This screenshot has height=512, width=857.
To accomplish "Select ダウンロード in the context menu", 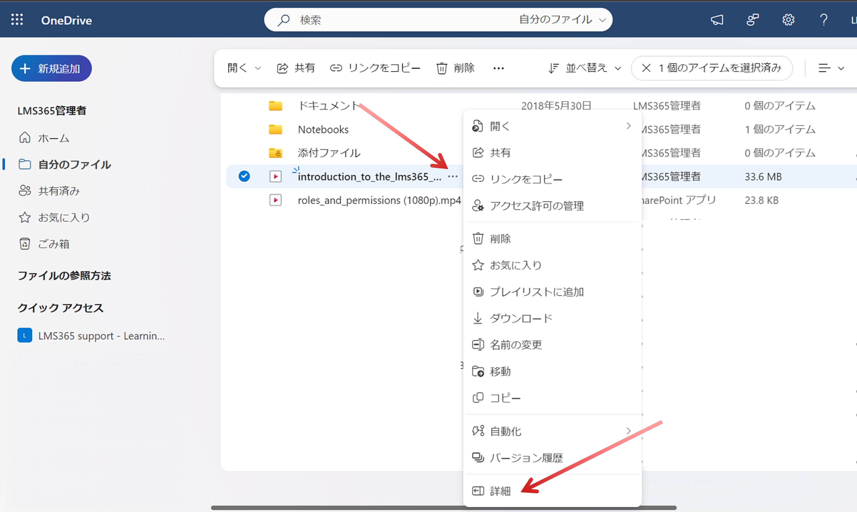I will click(x=552, y=318).
